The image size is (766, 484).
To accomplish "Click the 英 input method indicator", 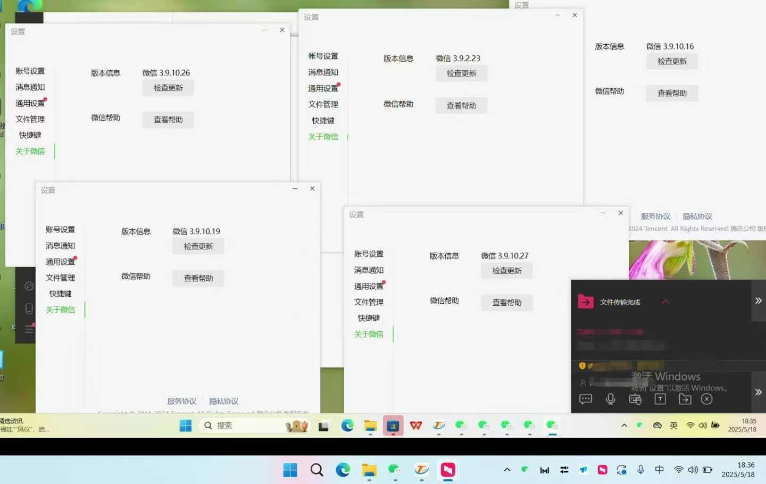I will coord(674,425).
